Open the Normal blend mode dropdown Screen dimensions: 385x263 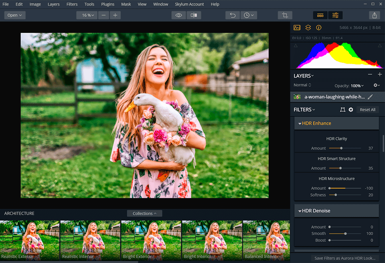[302, 85]
